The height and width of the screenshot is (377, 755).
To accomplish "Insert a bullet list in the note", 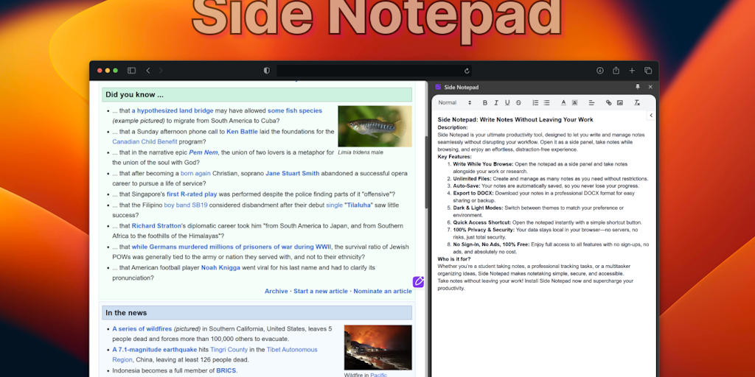I will pos(547,102).
